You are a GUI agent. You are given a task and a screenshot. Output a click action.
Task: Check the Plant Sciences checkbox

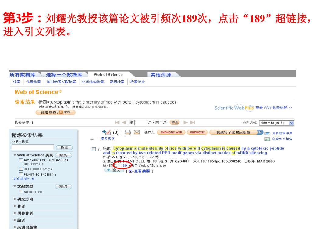click(21, 174)
